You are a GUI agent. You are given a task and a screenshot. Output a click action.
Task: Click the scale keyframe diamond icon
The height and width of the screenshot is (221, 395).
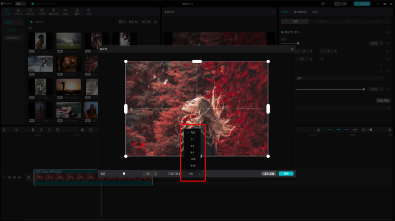click(388, 43)
